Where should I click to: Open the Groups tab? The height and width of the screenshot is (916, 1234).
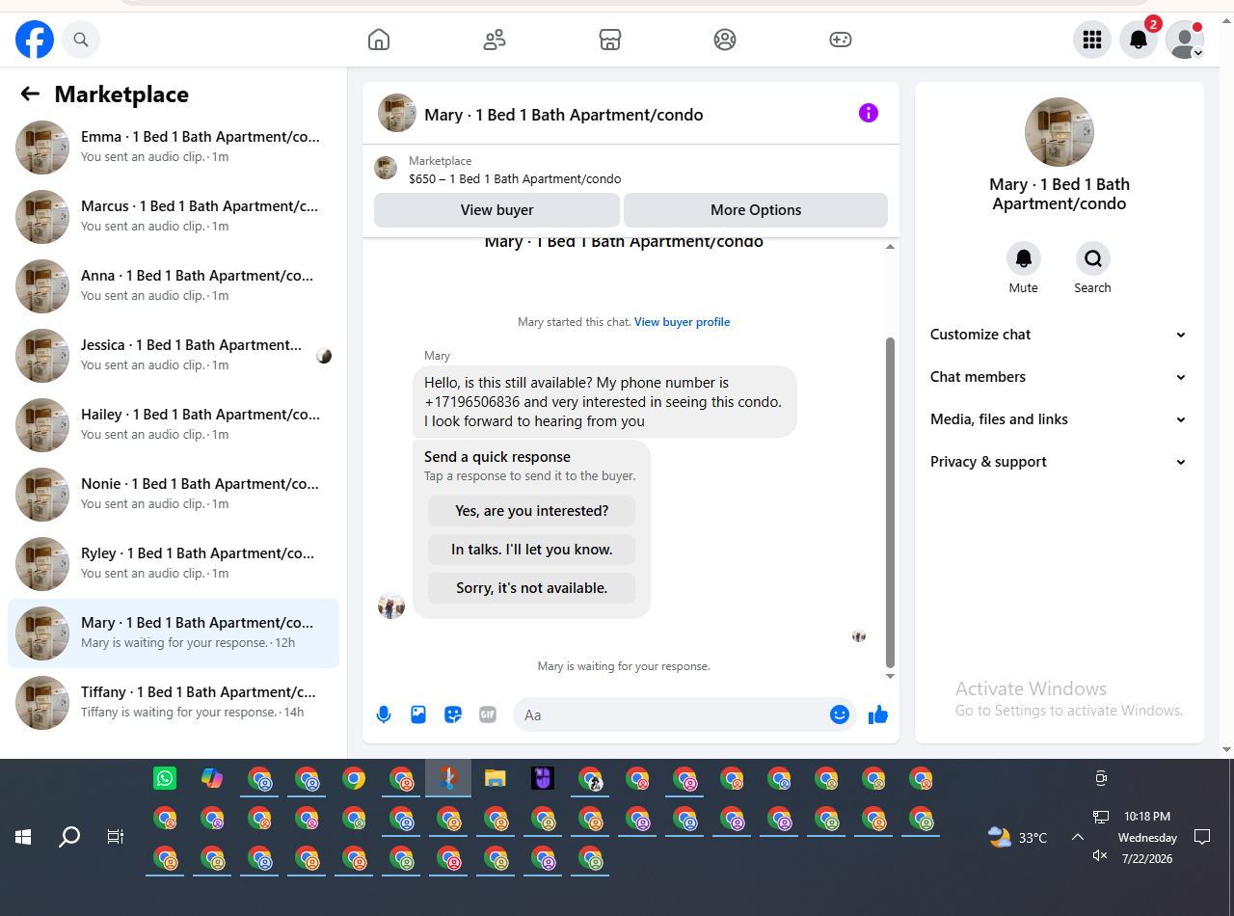tap(725, 40)
